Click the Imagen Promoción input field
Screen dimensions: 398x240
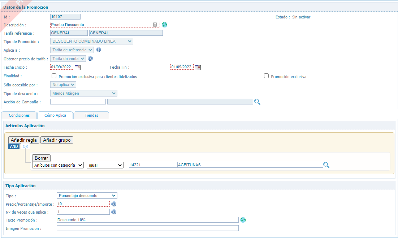point(147,228)
